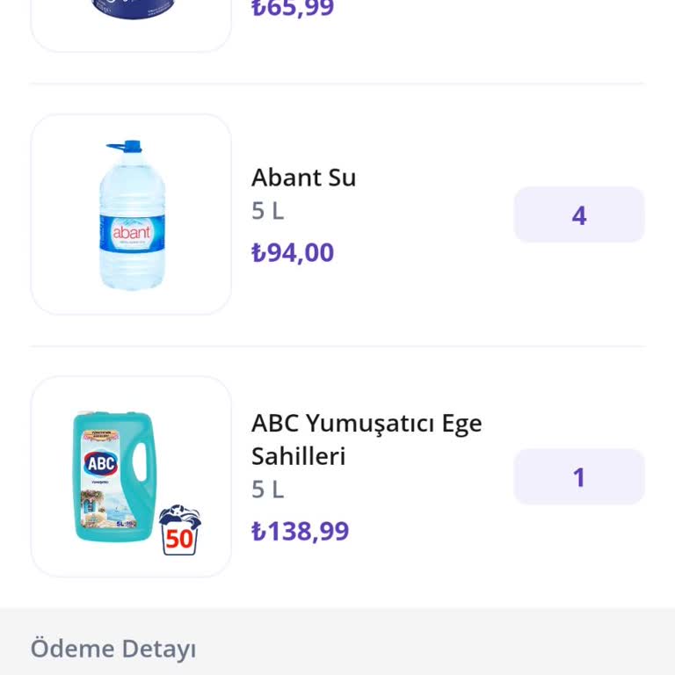This screenshot has height=675, width=675.
Task: Tap the 5 L size under Abant Su
Action: pos(267,212)
